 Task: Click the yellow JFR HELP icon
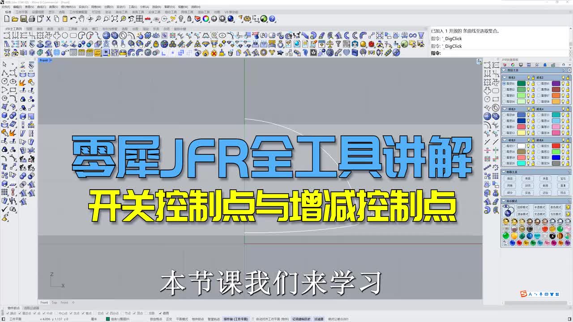(97, 52)
